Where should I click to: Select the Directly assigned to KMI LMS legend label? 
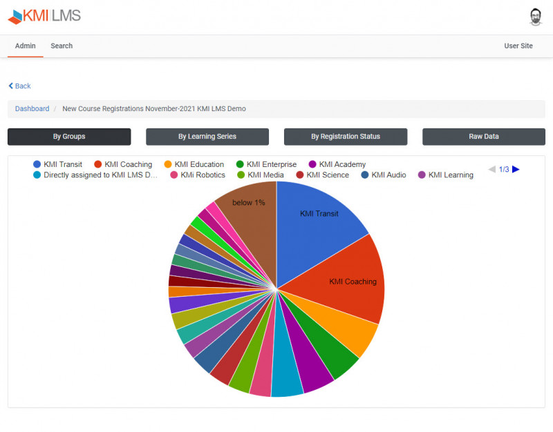click(x=100, y=175)
